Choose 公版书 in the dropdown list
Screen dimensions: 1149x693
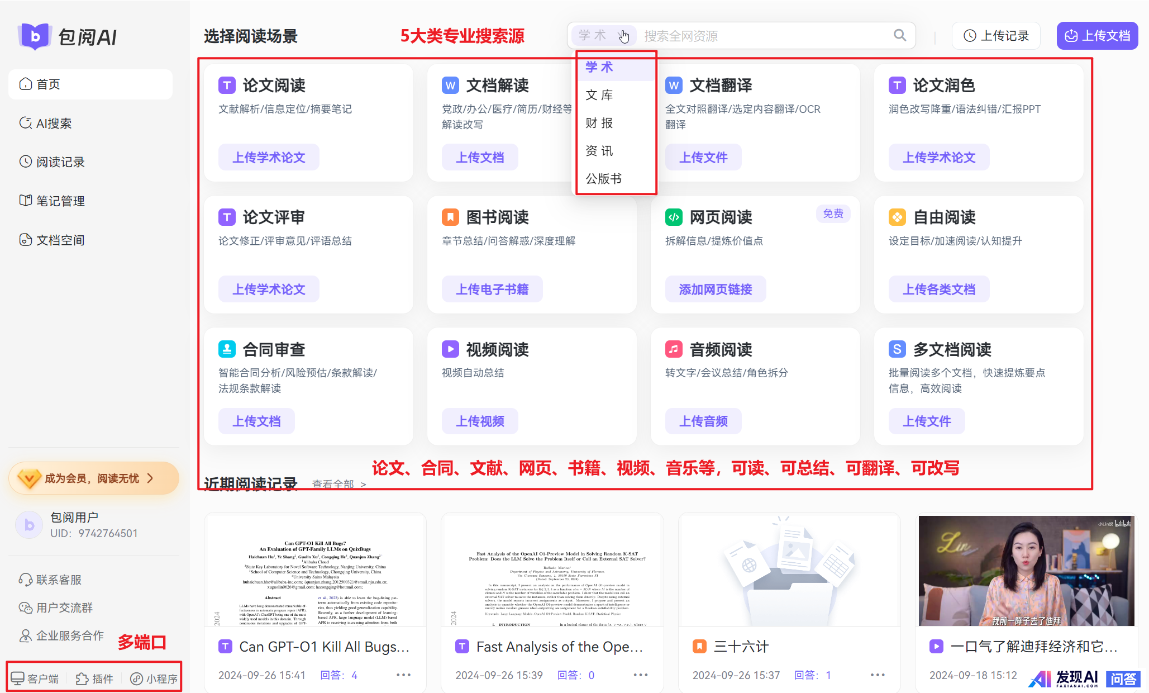pyautogui.click(x=603, y=179)
